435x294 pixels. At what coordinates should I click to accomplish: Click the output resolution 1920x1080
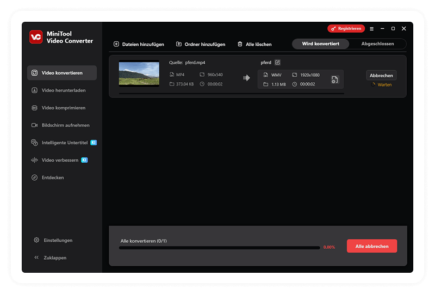tap(310, 75)
